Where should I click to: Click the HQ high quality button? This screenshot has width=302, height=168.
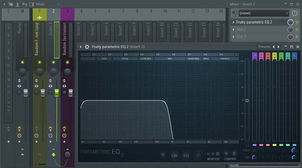coord(186,155)
